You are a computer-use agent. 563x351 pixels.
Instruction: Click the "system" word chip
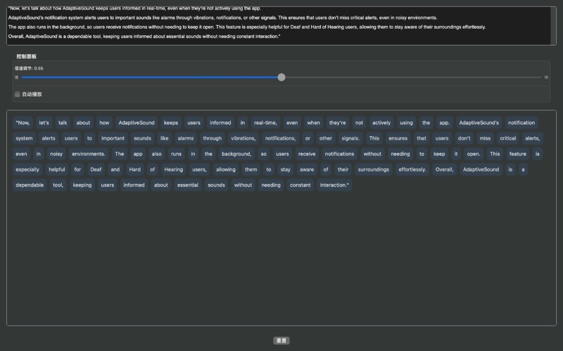[24, 138]
